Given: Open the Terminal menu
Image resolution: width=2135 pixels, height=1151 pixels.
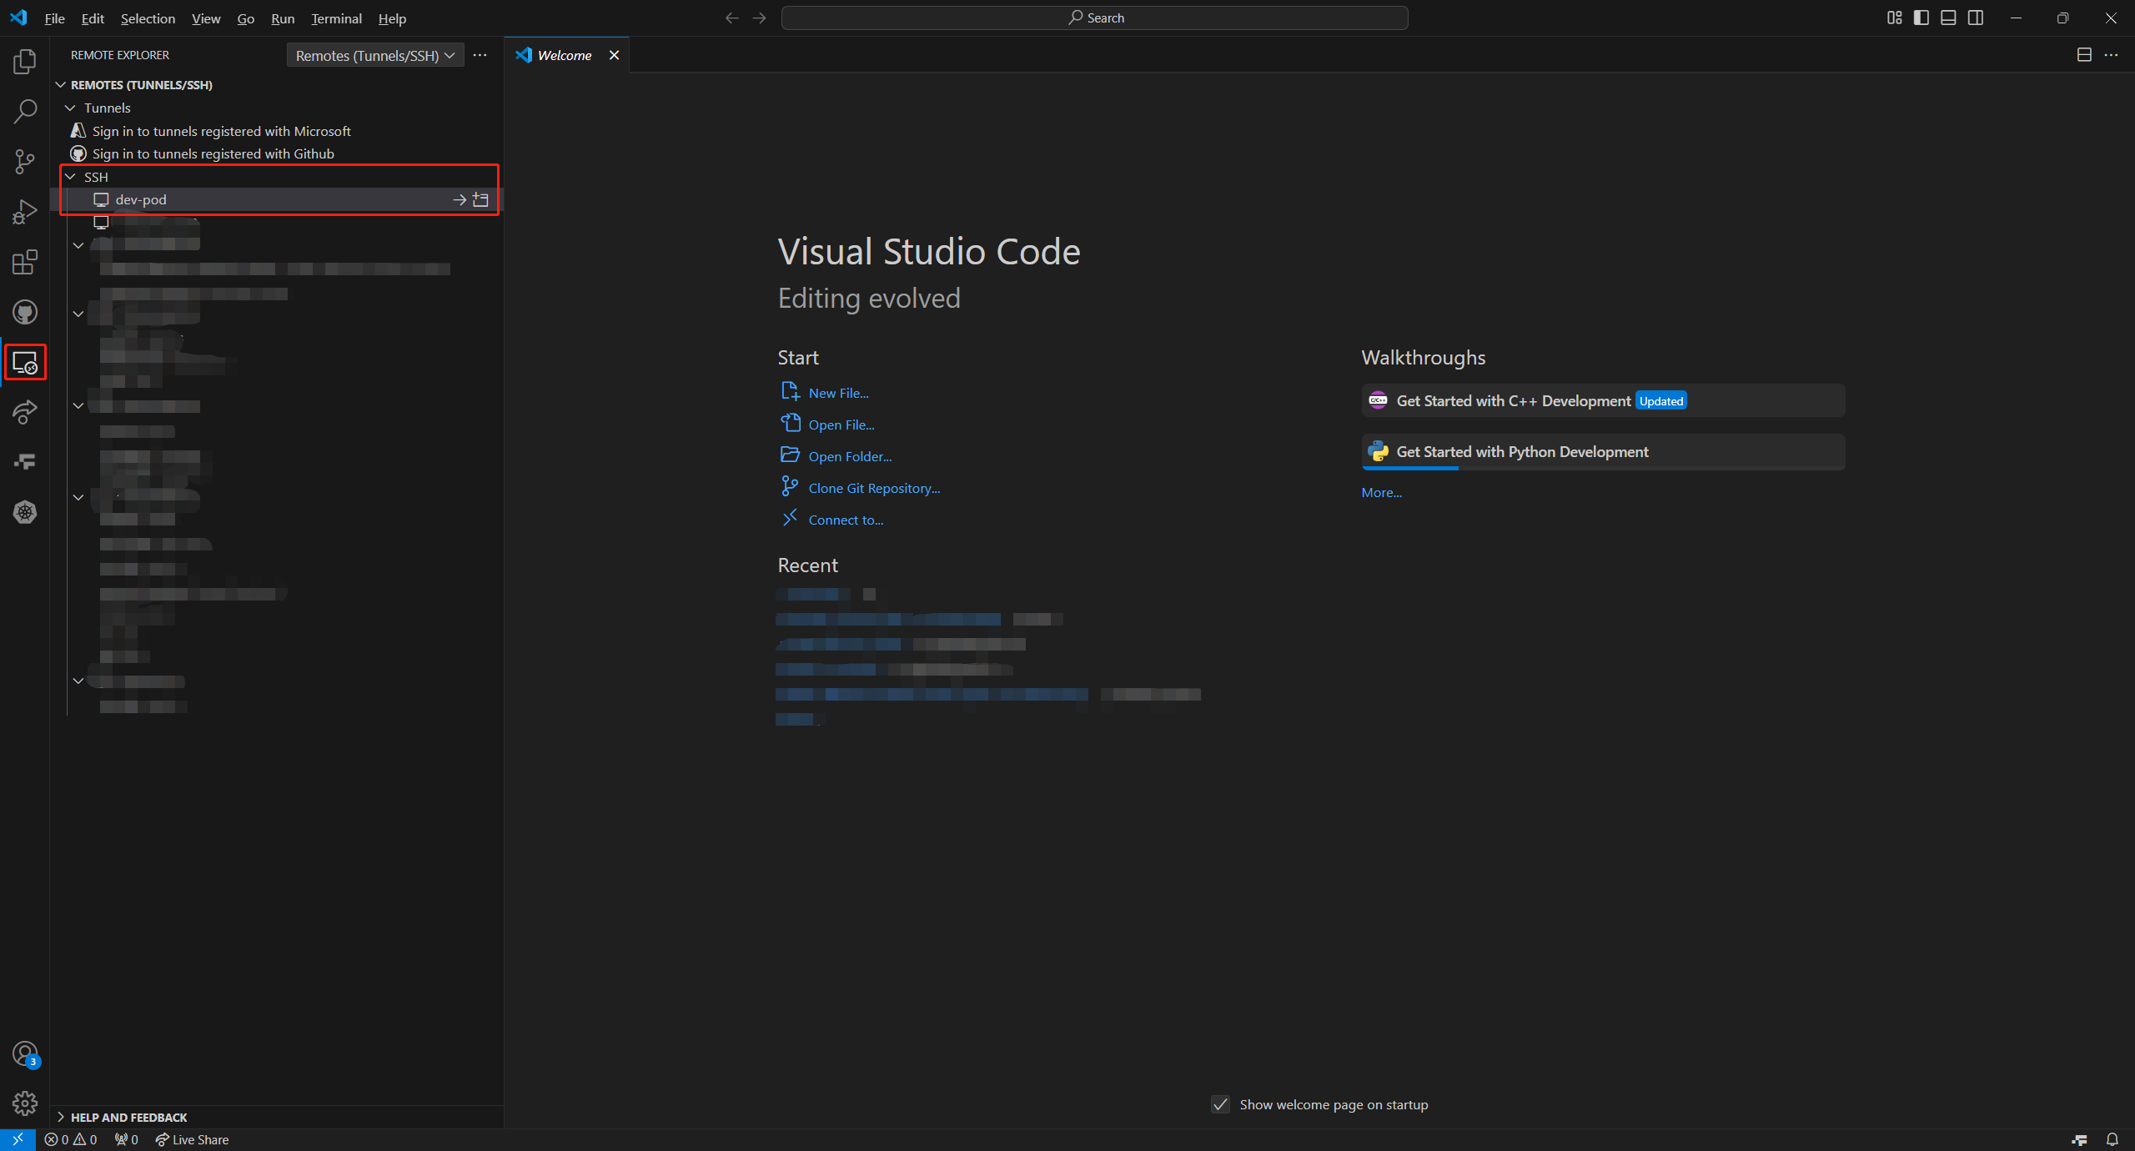Looking at the screenshot, I should 336,18.
